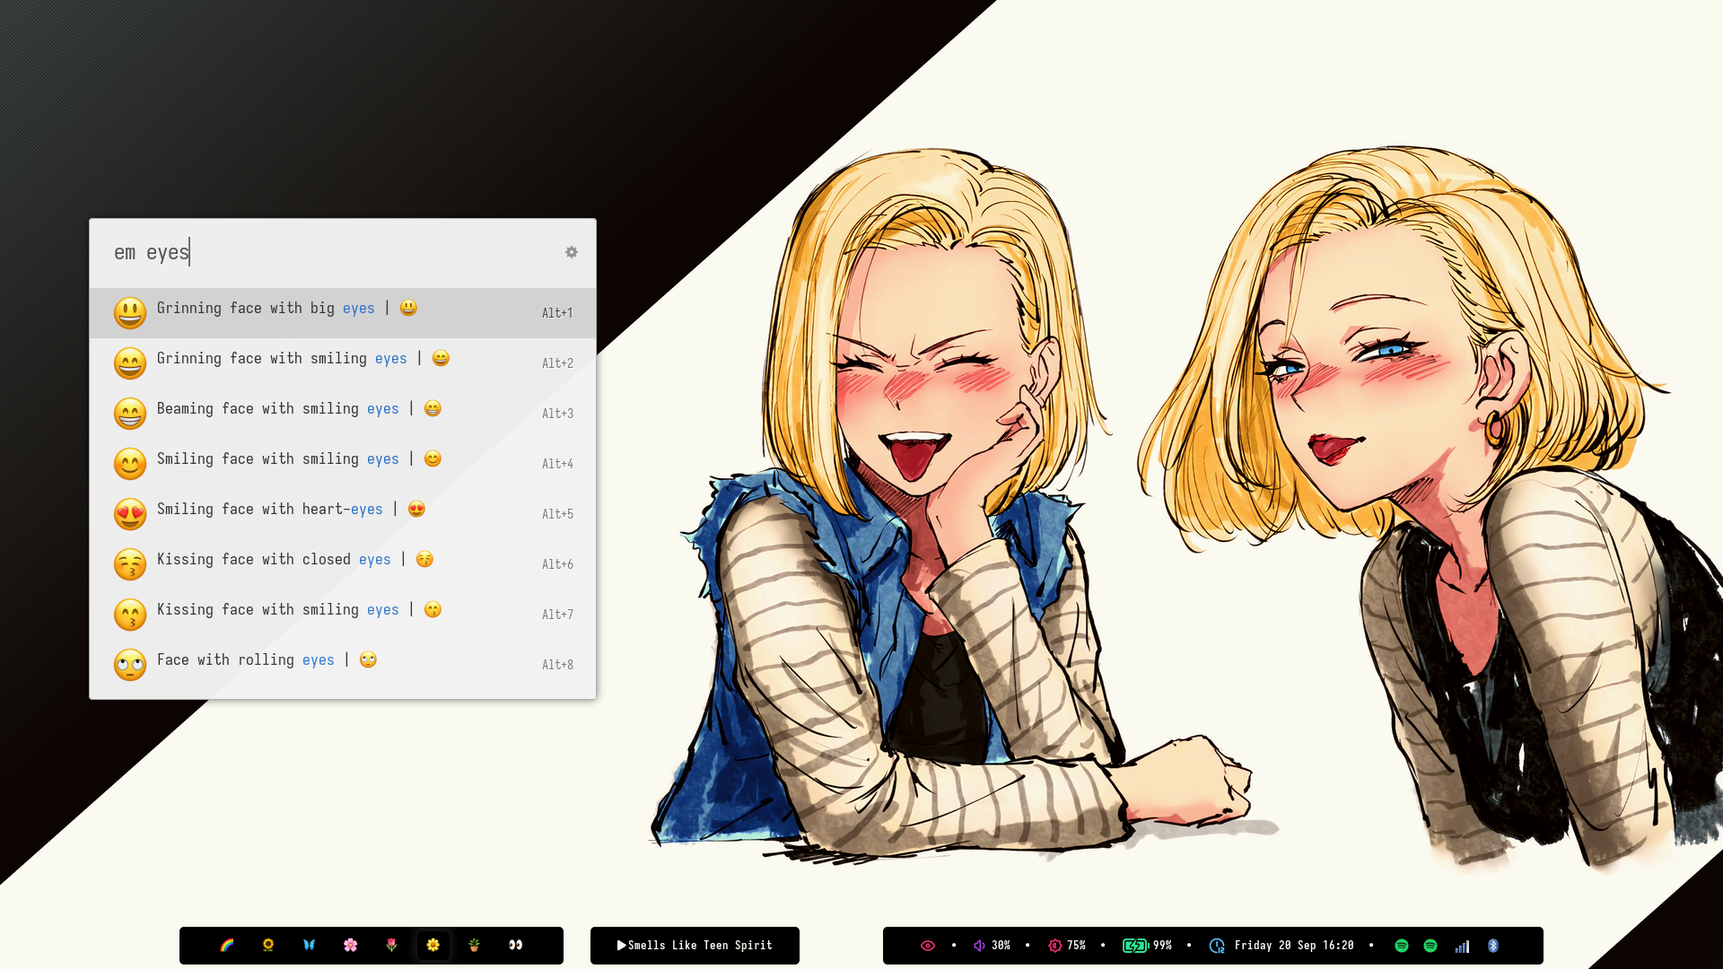
Task: Switch to the butterfly workspace
Action: [310, 945]
